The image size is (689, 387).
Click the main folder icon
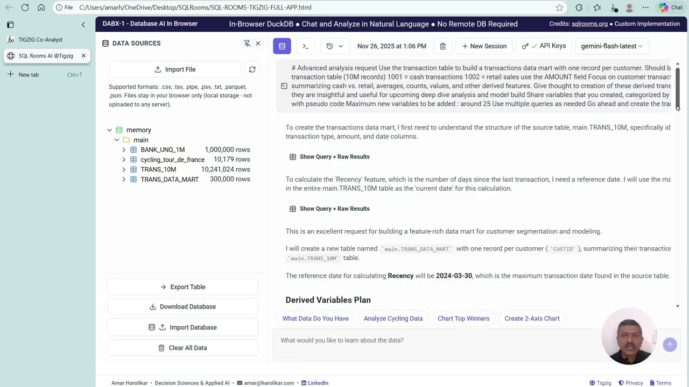point(126,140)
